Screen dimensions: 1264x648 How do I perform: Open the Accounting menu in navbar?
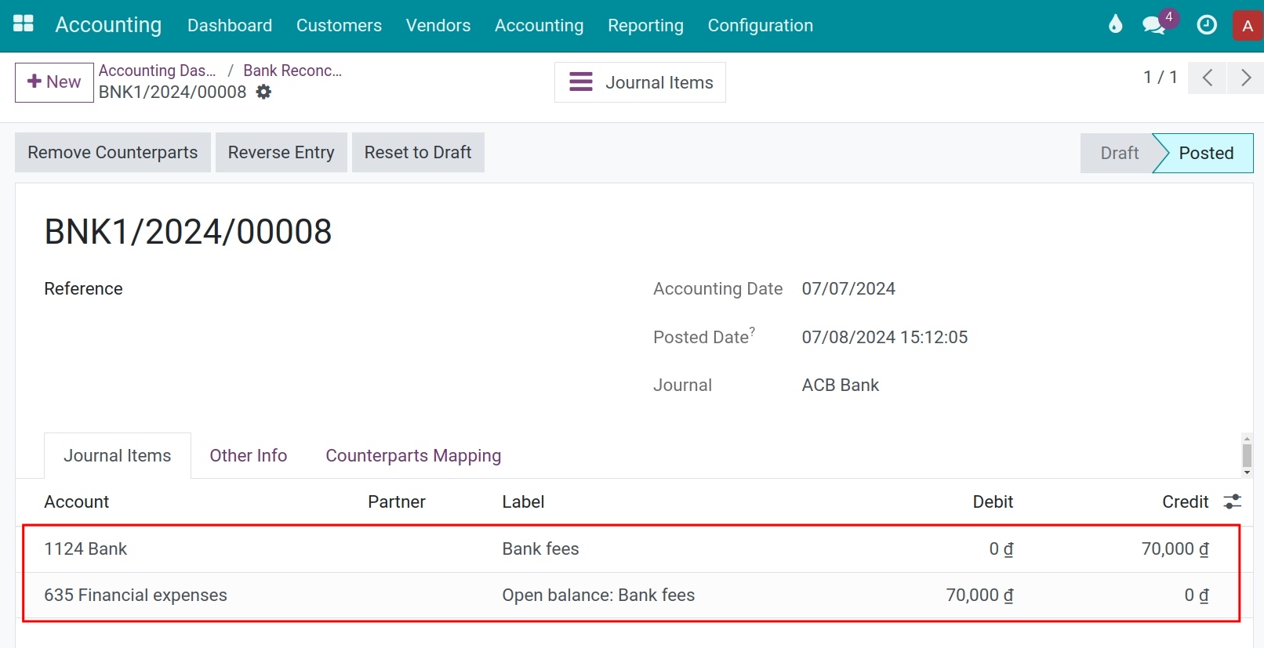tap(539, 25)
